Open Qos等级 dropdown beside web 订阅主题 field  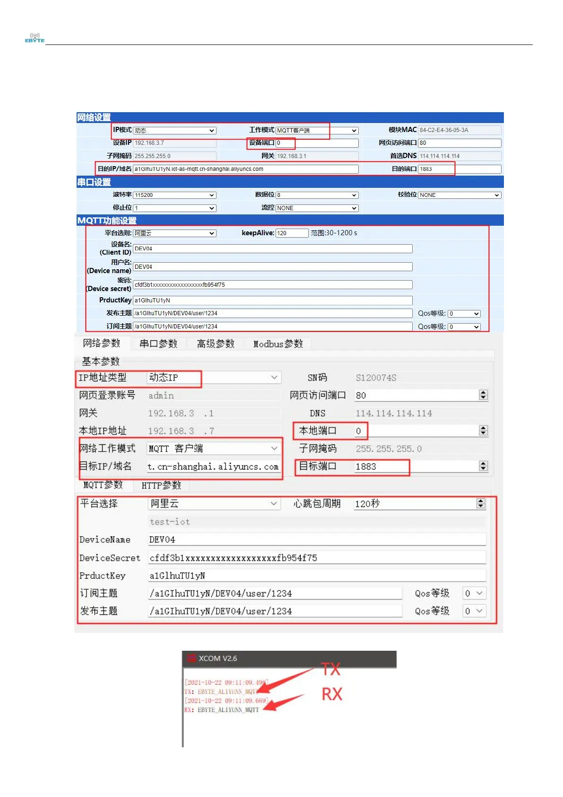tap(464, 327)
